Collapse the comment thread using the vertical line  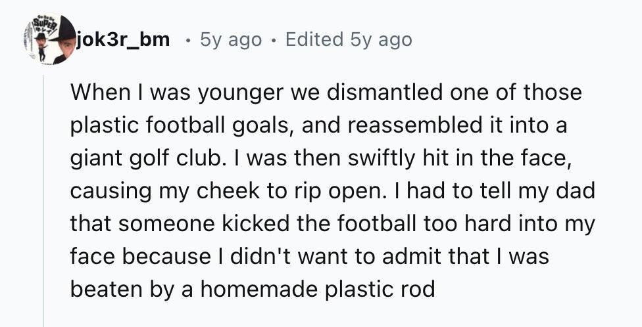(43, 201)
